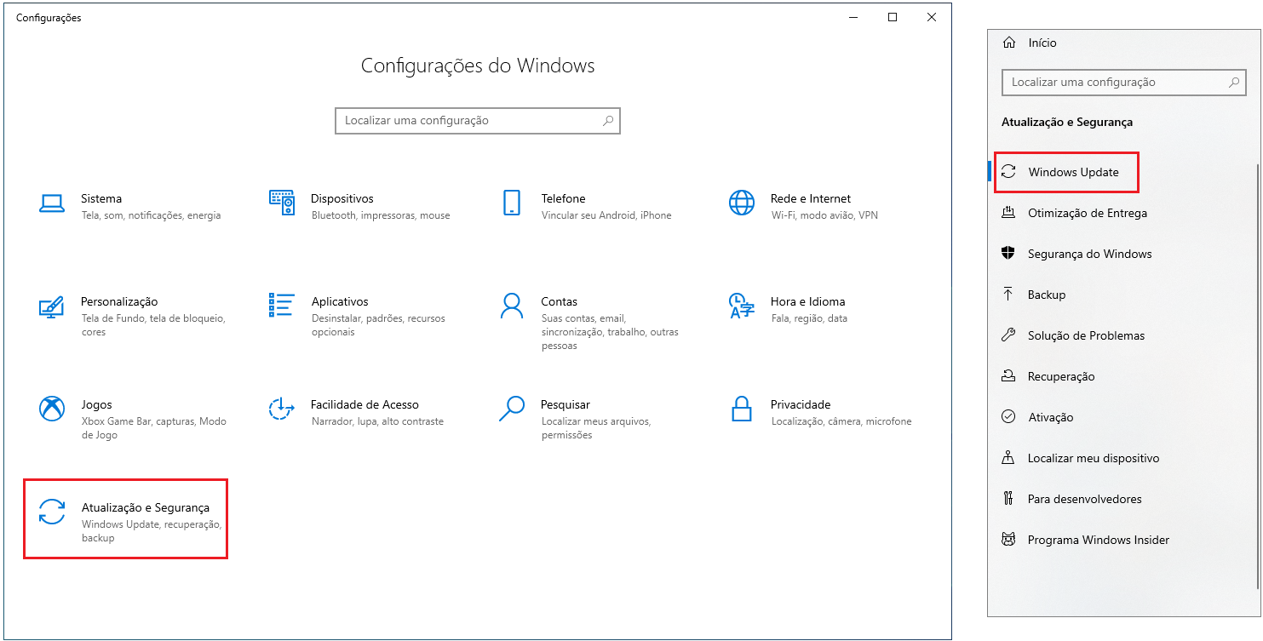This screenshot has width=1263, height=641.
Task: Click the sidebar search magnifier icon
Action: pos(1234,83)
